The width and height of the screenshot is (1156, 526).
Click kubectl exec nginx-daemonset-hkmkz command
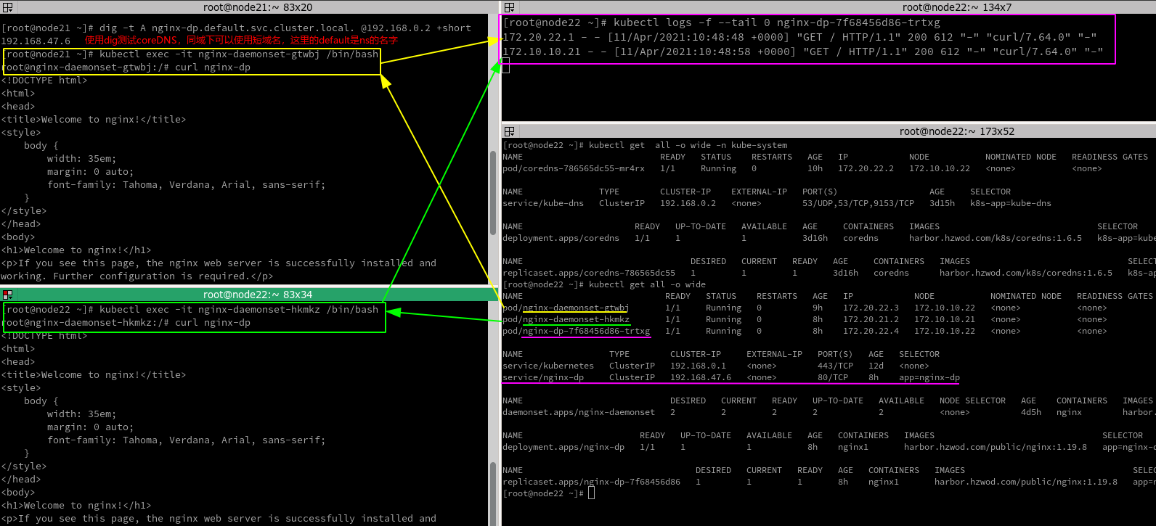click(x=192, y=309)
